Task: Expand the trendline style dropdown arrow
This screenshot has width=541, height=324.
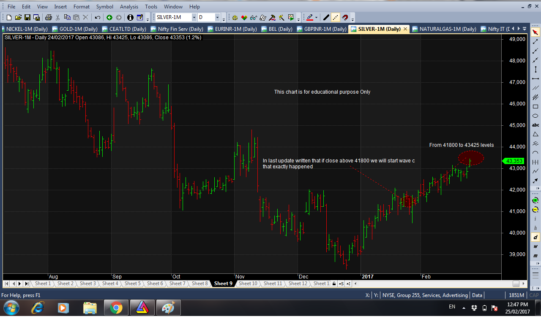Action: point(316,17)
